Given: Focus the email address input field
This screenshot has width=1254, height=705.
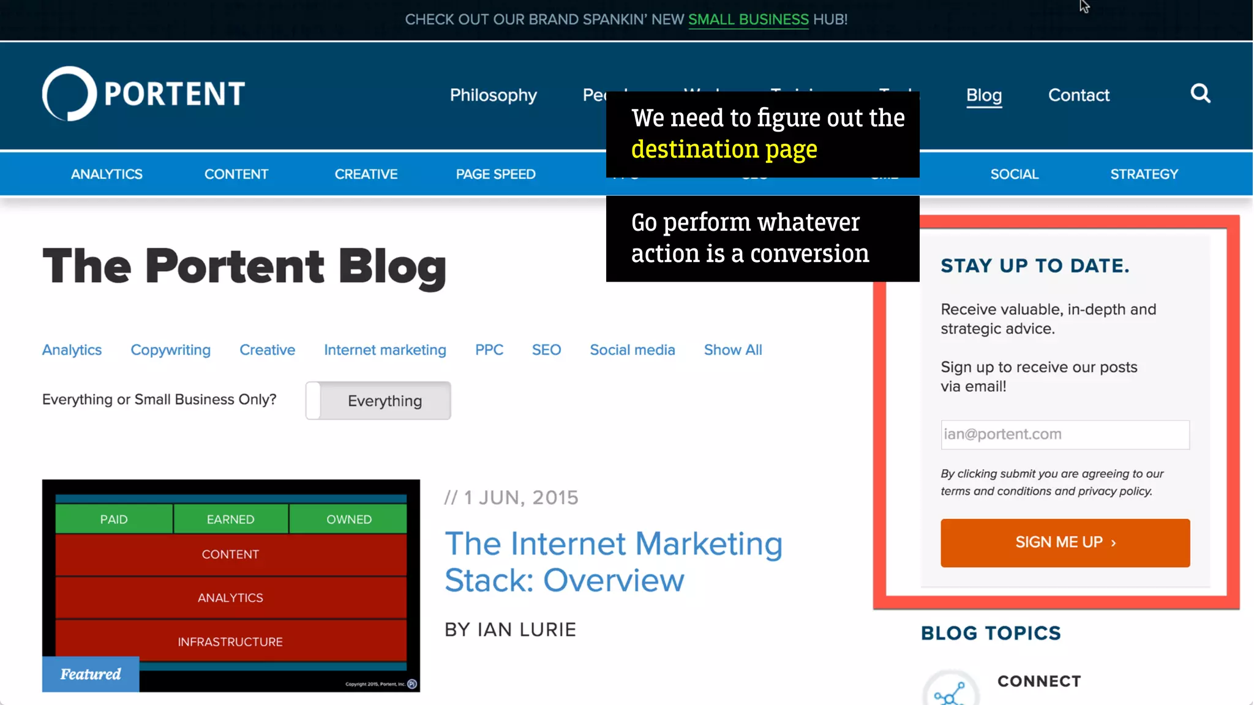Looking at the screenshot, I should pos(1065,435).
